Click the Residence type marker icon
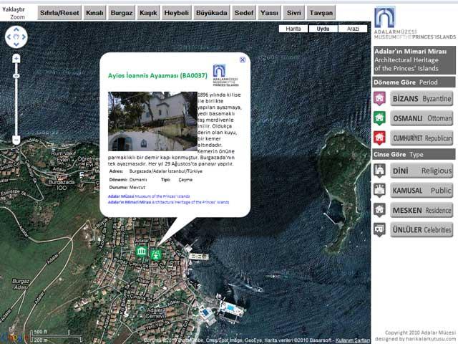Screen dimensions: 458x344 pyautogui.click(x=380, y=211)
